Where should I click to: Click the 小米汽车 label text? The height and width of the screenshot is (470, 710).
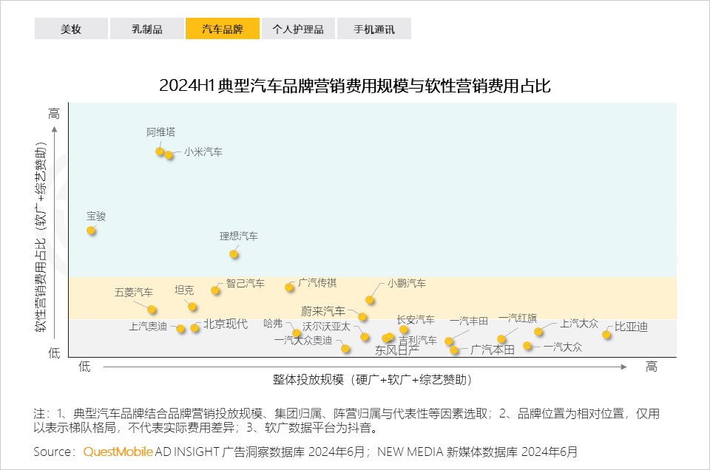tap(203, 152)
